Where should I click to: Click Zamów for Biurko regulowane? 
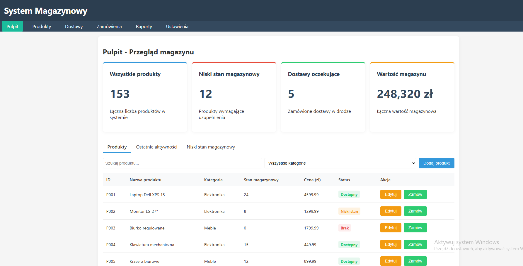pyautogui.click(x=415, y=228)
